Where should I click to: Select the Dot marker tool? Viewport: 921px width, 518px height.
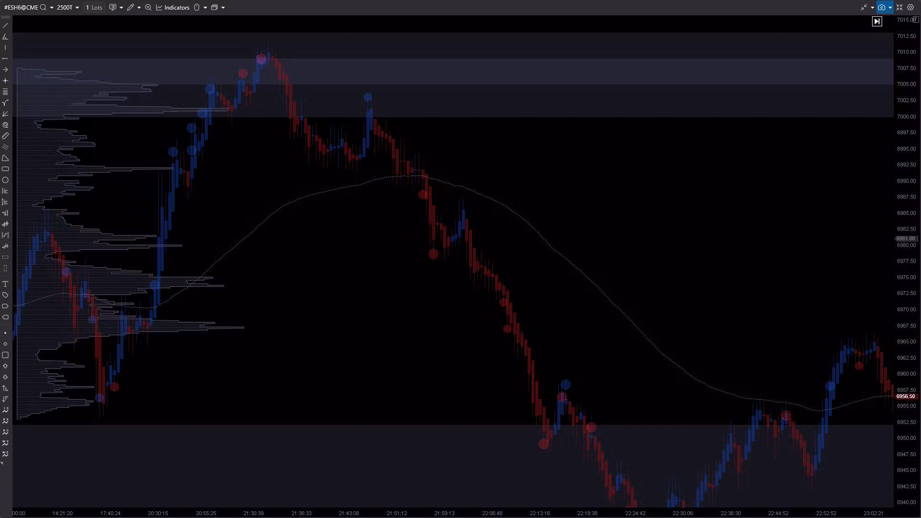click(x=5, y=333)
